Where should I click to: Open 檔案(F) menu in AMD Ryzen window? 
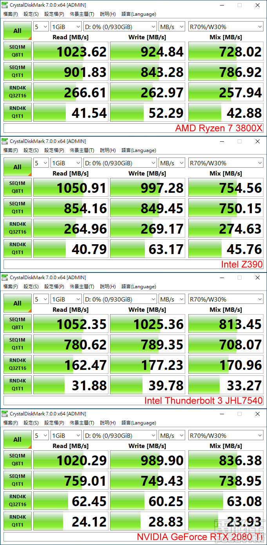11,14
